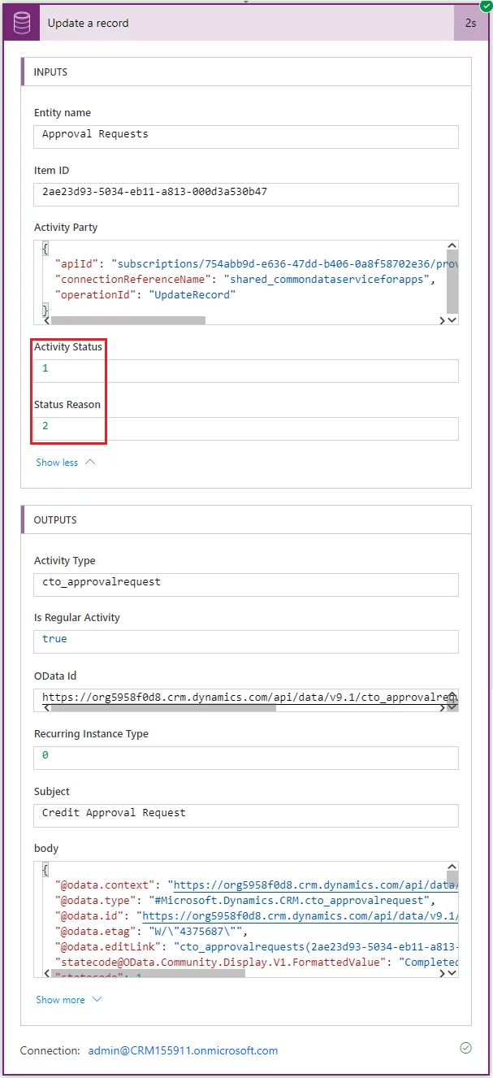Click scroll-right arrow in Activity Party box

443,320
